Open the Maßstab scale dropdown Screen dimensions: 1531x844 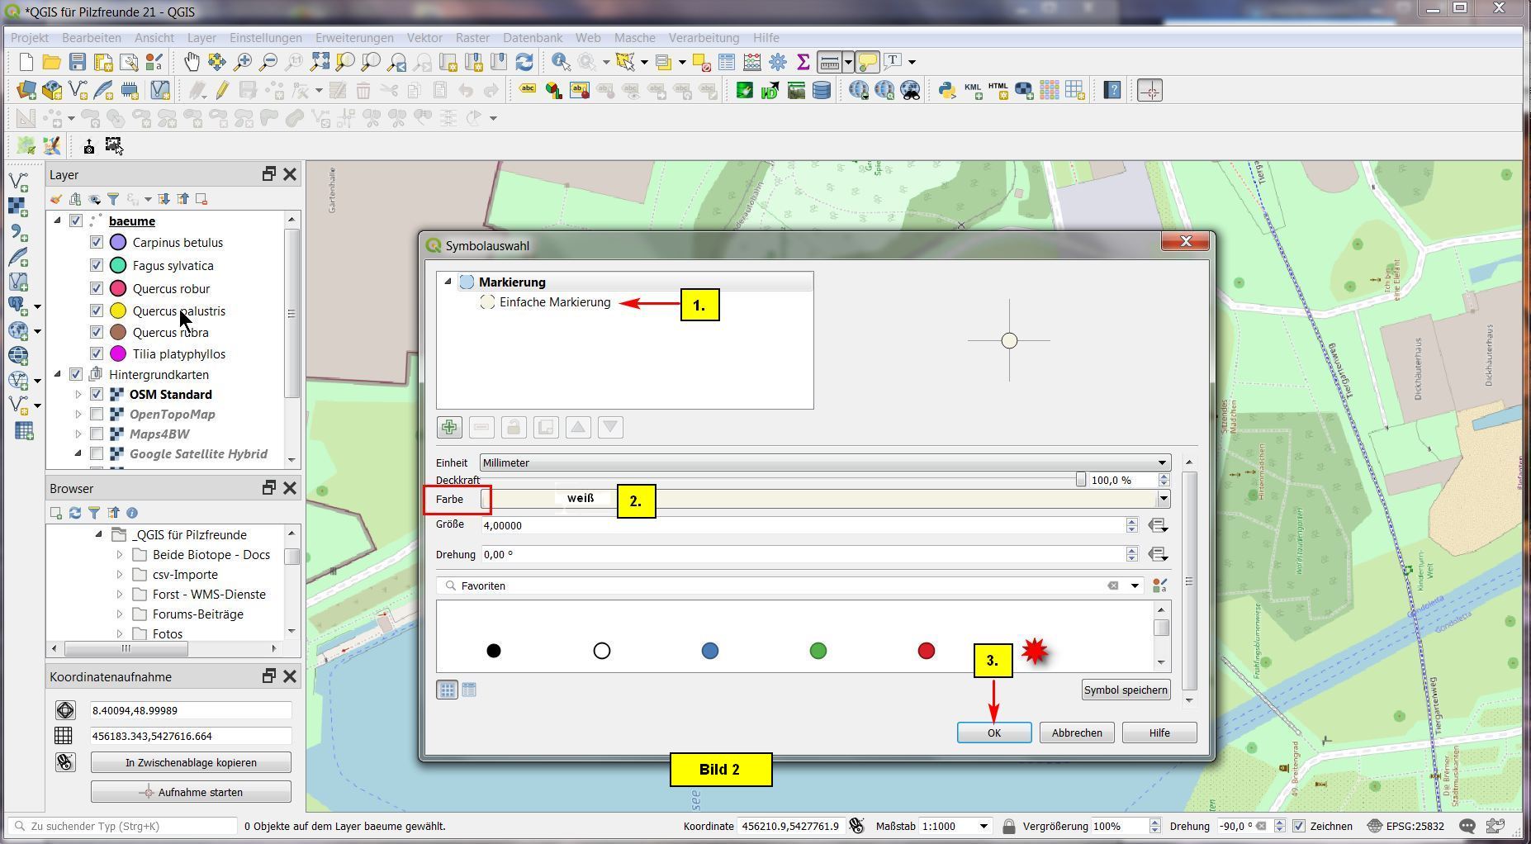[x=983, y=826]
